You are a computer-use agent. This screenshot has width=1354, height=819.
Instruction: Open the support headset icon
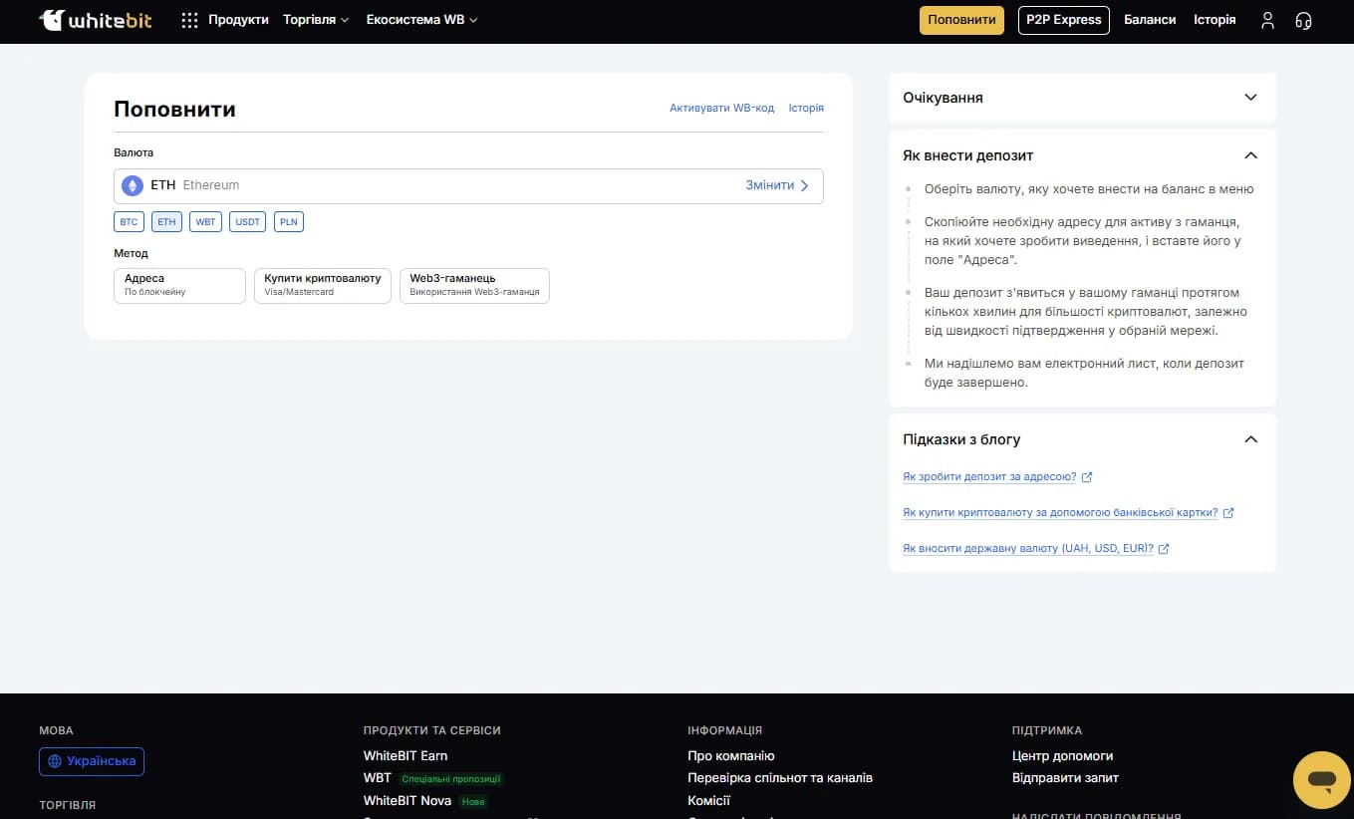click(x=1303, y=20)
